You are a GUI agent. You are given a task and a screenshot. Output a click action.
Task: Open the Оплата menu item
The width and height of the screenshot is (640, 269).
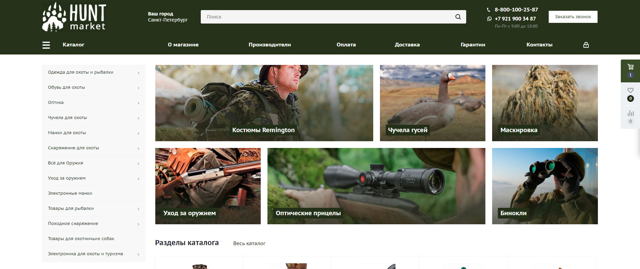[346, 45]
